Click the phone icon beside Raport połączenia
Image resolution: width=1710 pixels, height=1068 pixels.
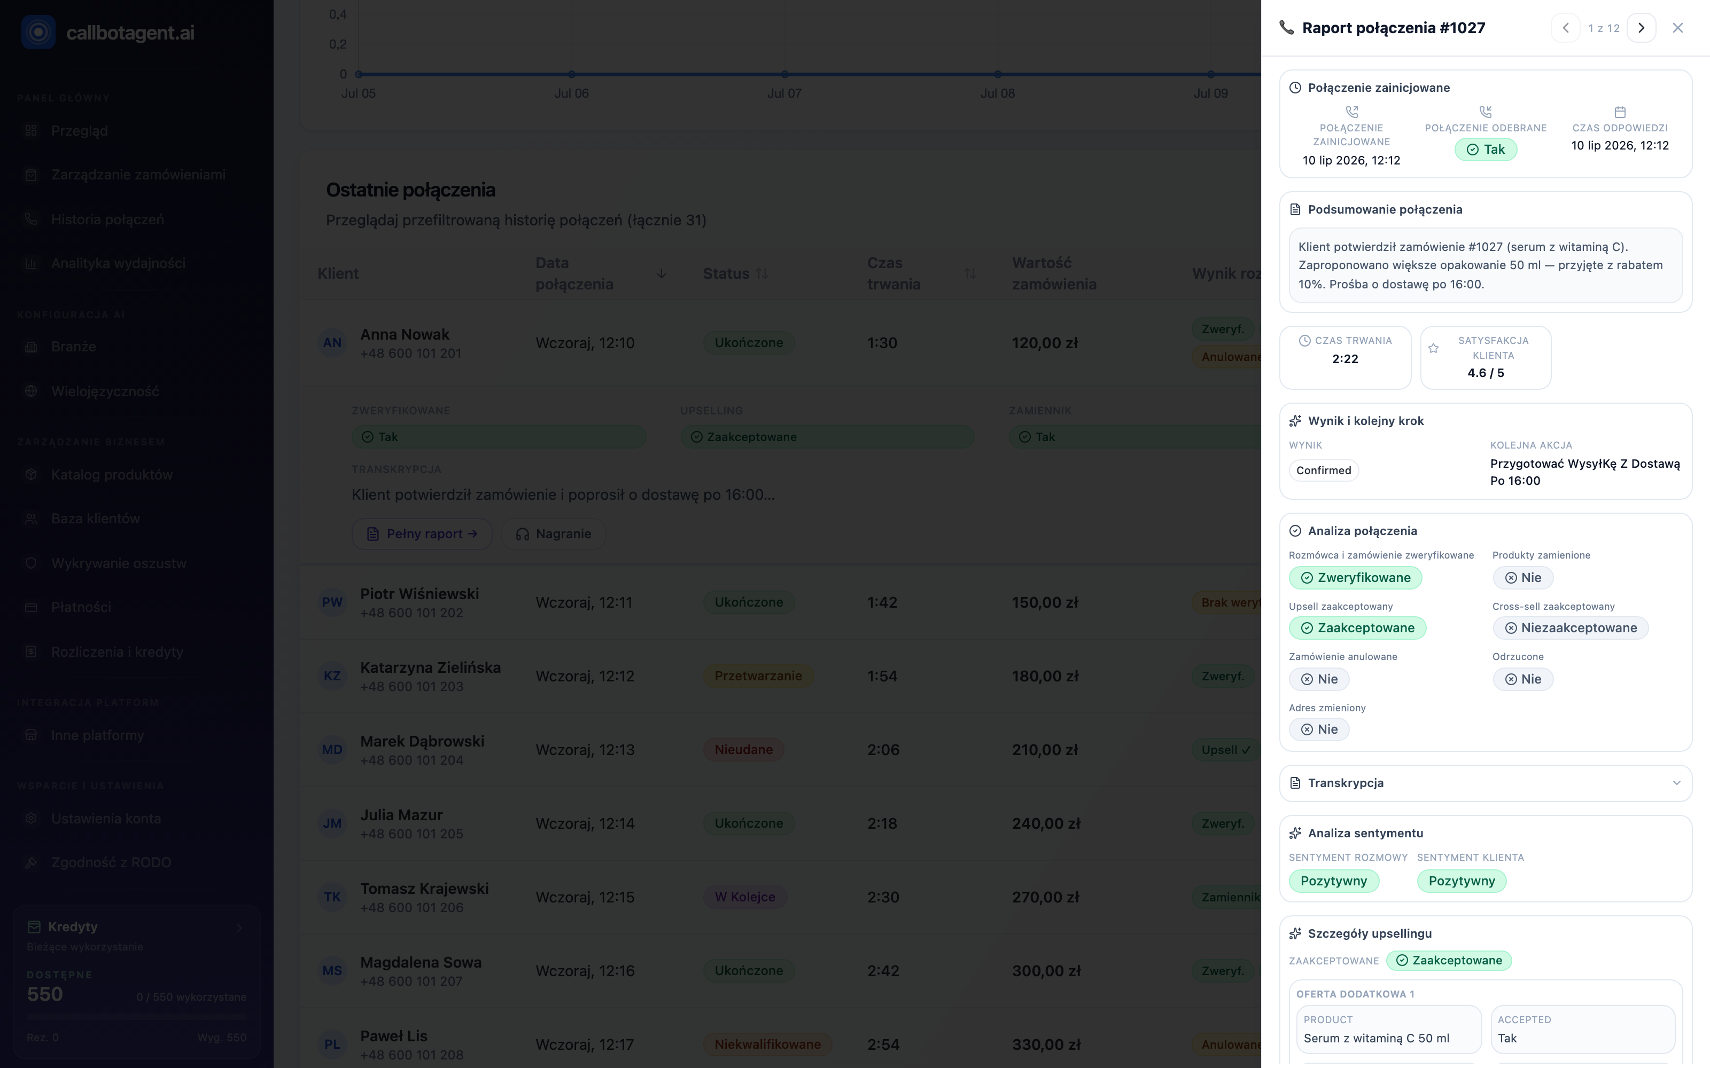[1287, 28]
